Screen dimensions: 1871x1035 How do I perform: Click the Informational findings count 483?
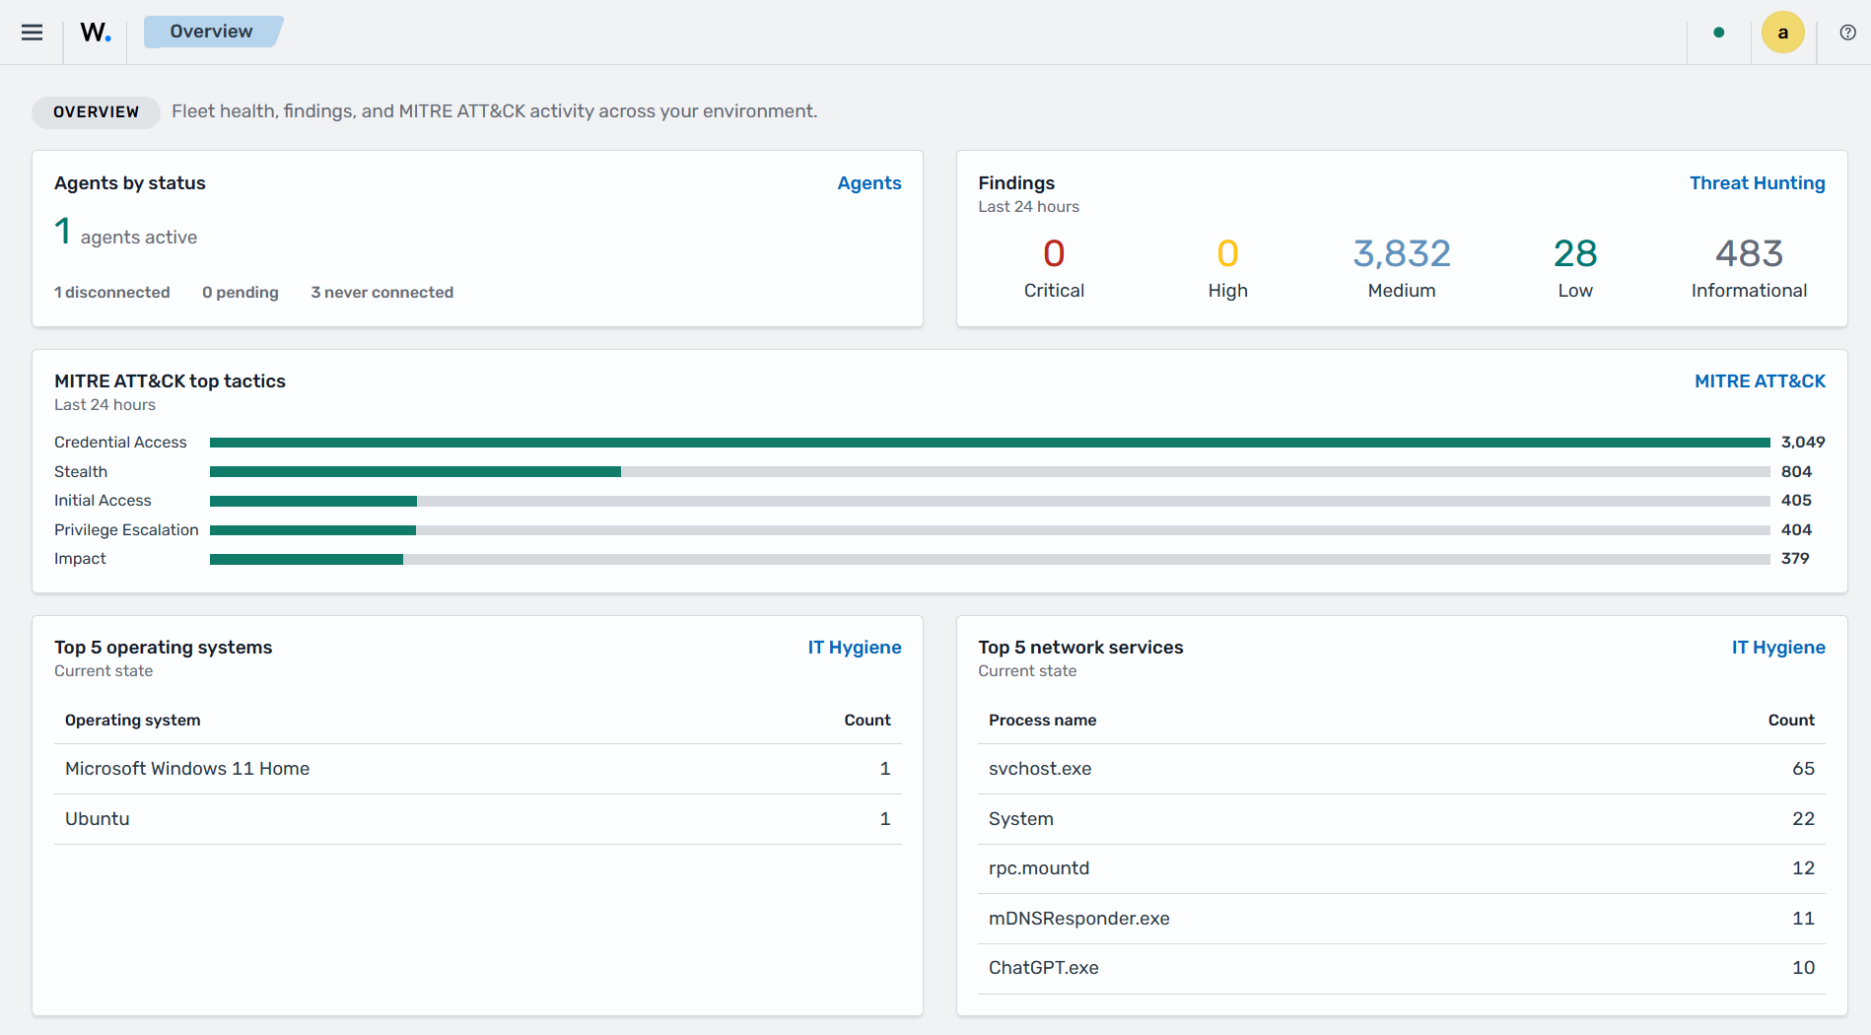pyautogui.click(x=1749, y=254)
